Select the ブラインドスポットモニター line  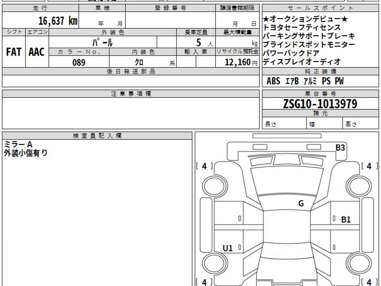tap(309, 44)
